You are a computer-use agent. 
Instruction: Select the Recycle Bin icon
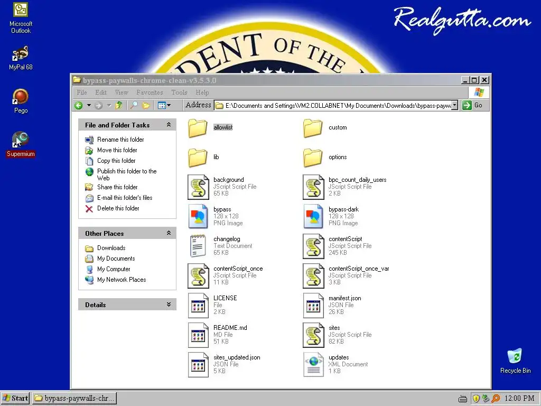(x=515, y=361)
